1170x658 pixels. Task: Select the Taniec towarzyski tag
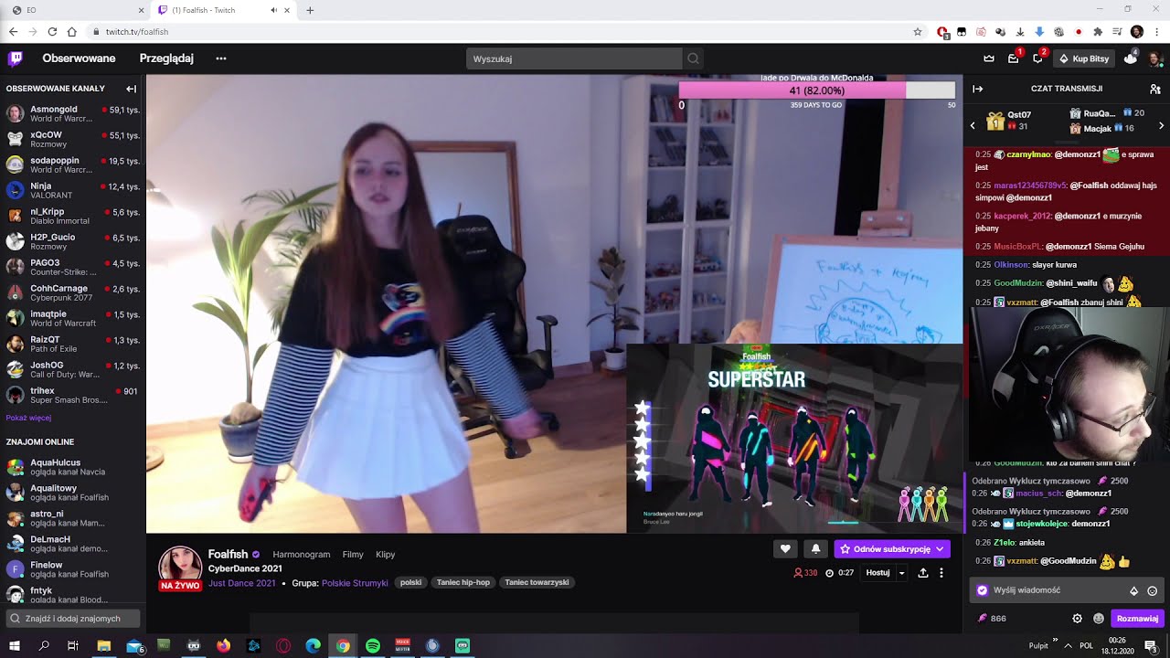point(537,583)
